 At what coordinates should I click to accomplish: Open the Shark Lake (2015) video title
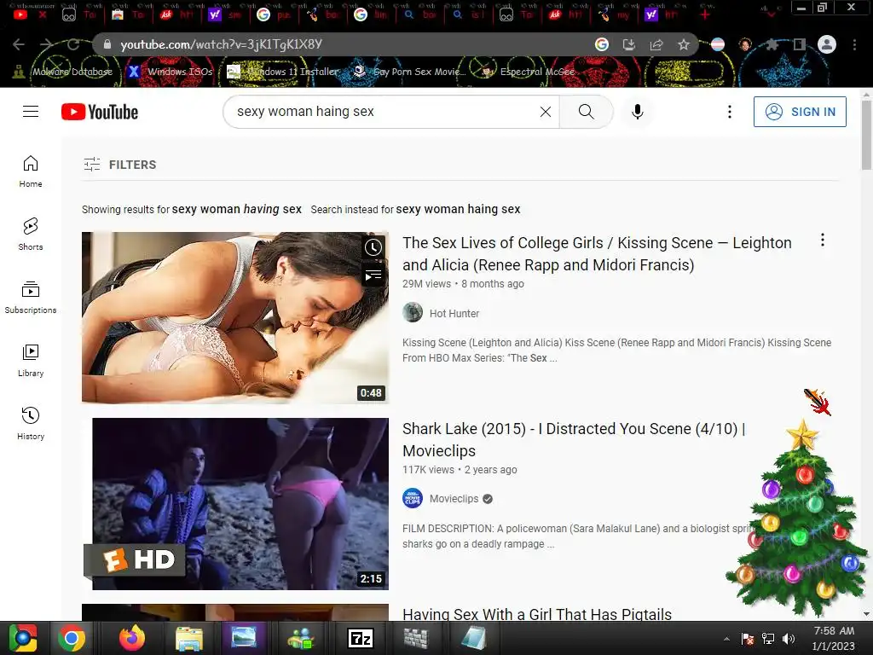tap(574, 439)
